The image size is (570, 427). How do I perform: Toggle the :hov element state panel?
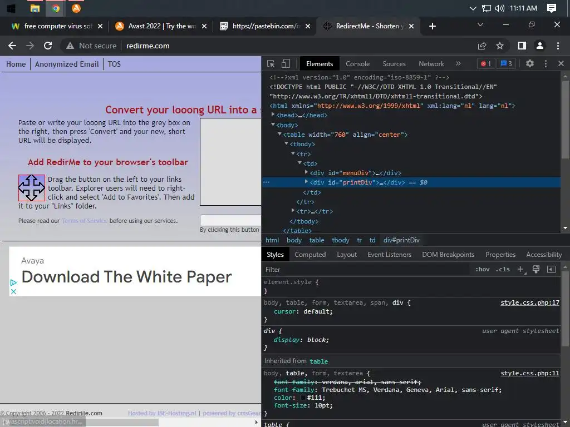(x=483, y=270)
